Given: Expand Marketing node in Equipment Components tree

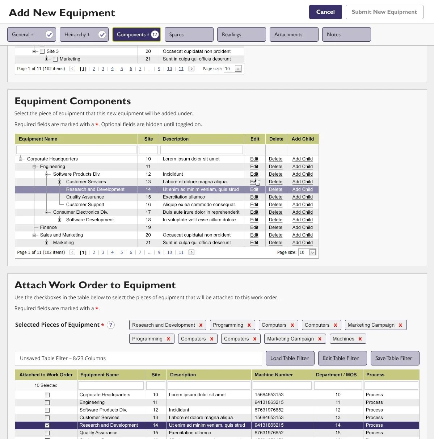Looking at the screenshot, I should 47,243.
